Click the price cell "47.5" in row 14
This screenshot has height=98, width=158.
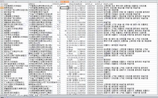click(x=65, y=31)
